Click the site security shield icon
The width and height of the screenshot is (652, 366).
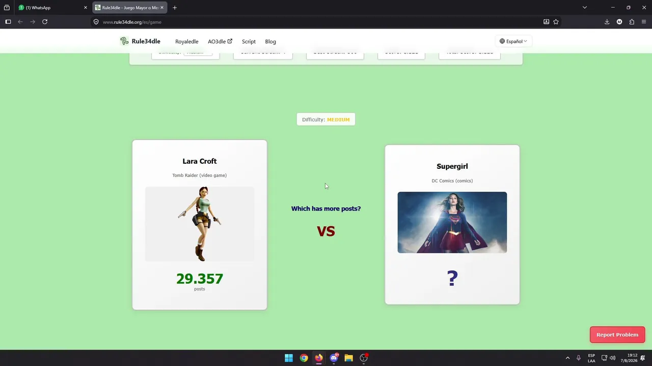[96, 22]
